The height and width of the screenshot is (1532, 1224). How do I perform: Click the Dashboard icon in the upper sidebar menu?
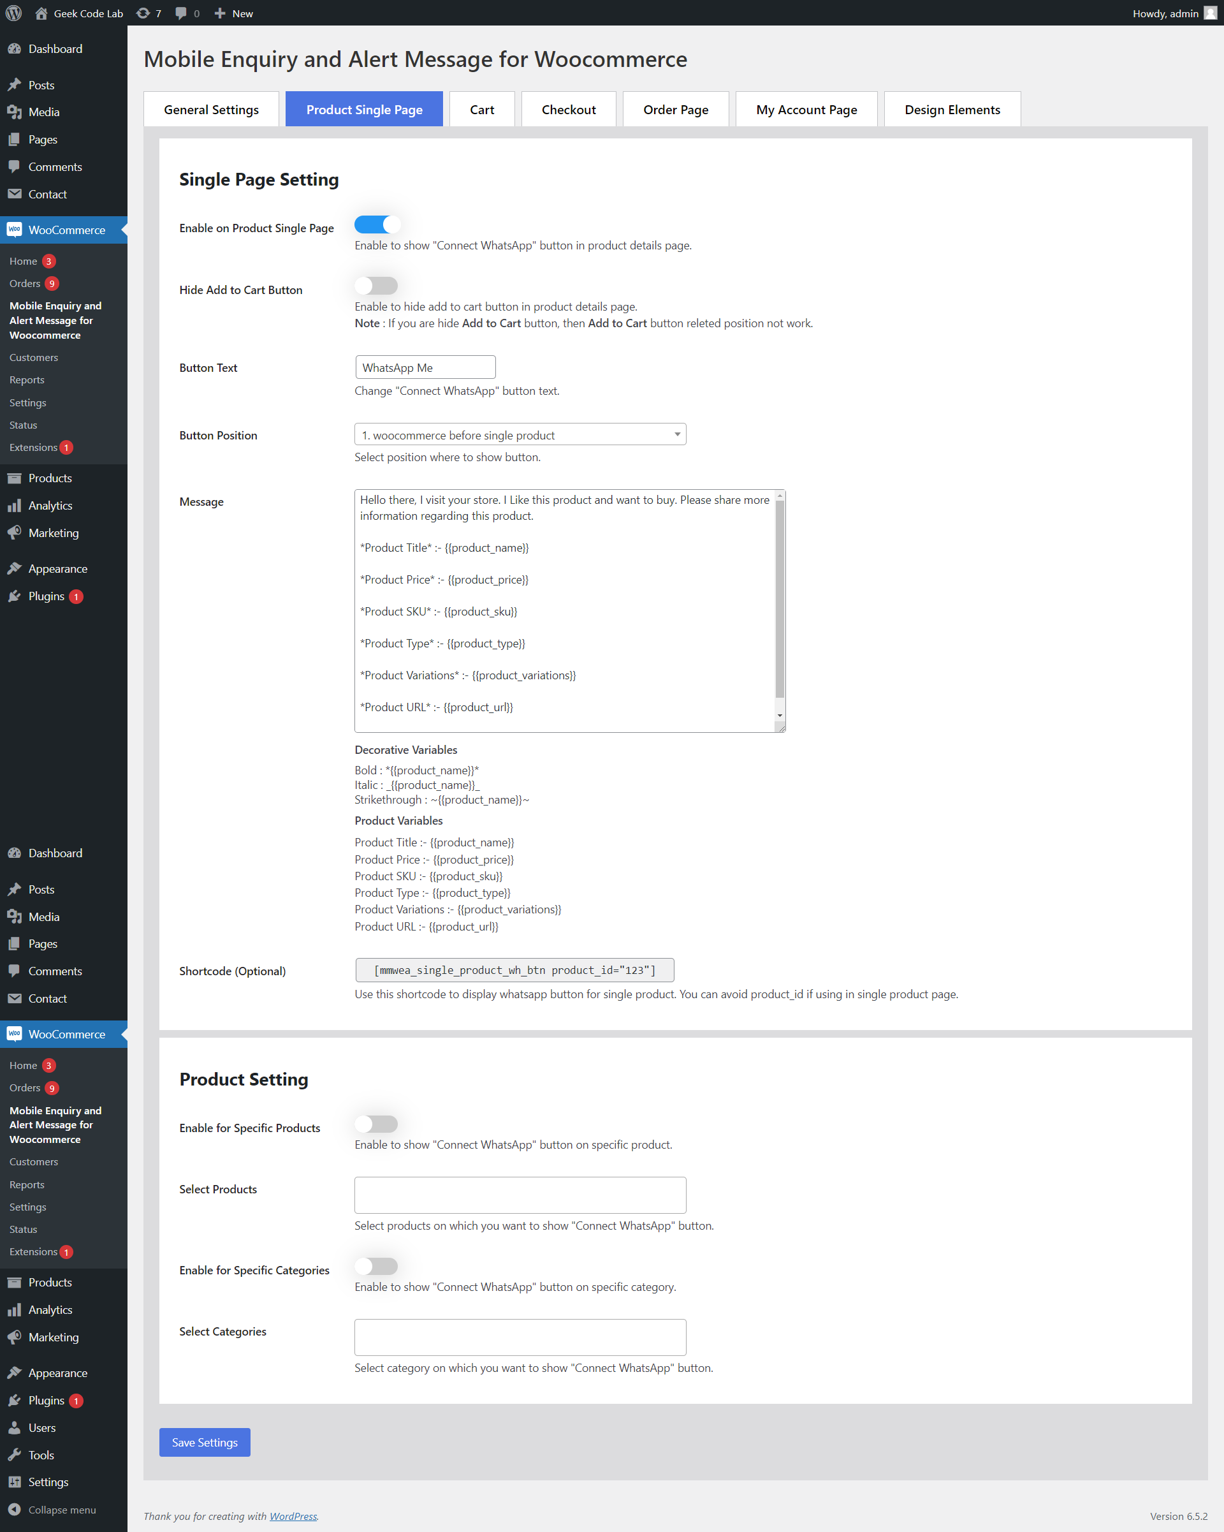pos(14,48)
